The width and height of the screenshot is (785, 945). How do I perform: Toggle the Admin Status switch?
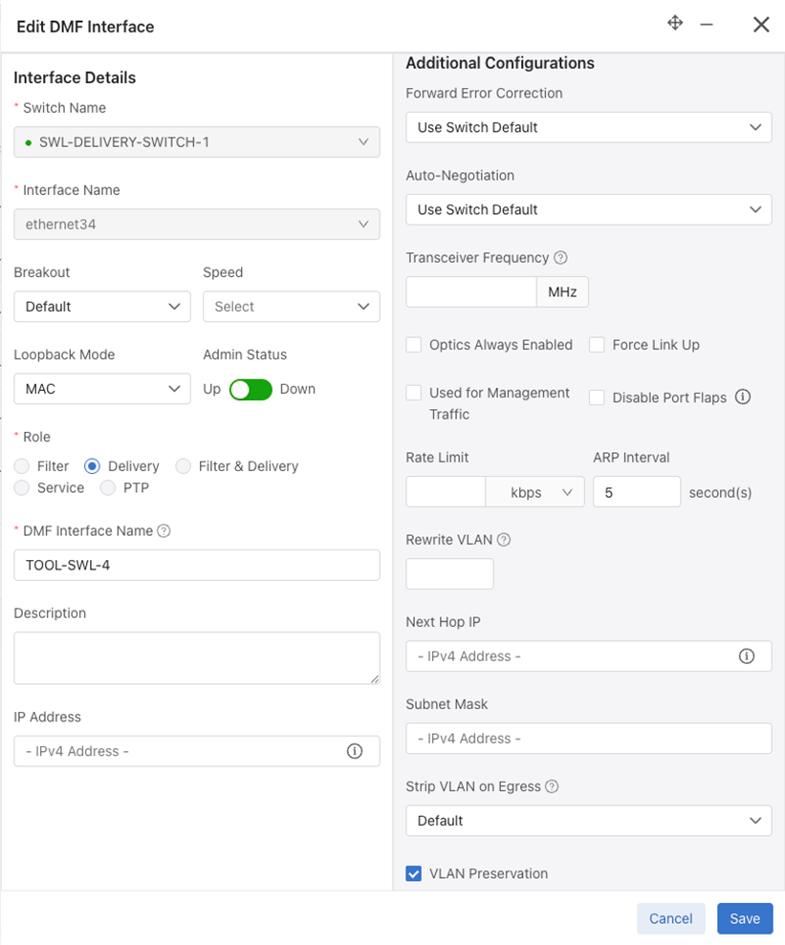[251, 389]
